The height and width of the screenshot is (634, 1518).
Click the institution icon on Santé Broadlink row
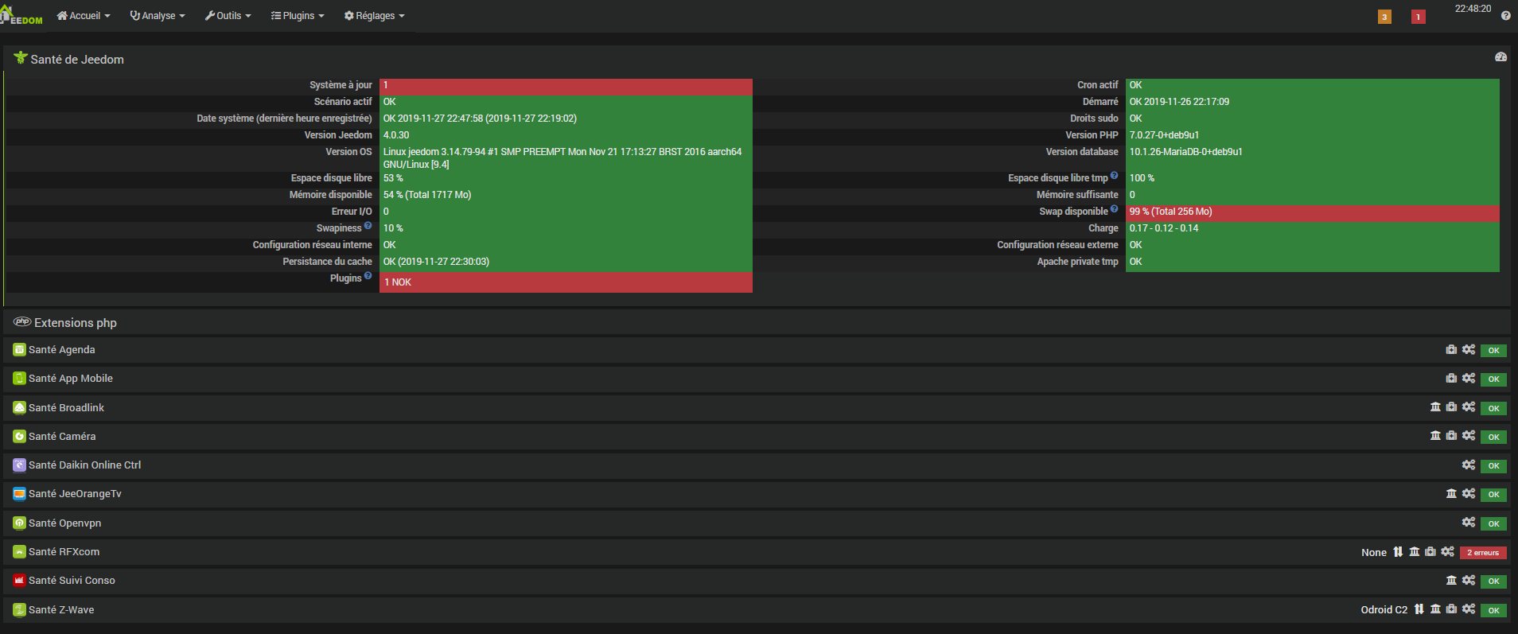point(1435,406)
